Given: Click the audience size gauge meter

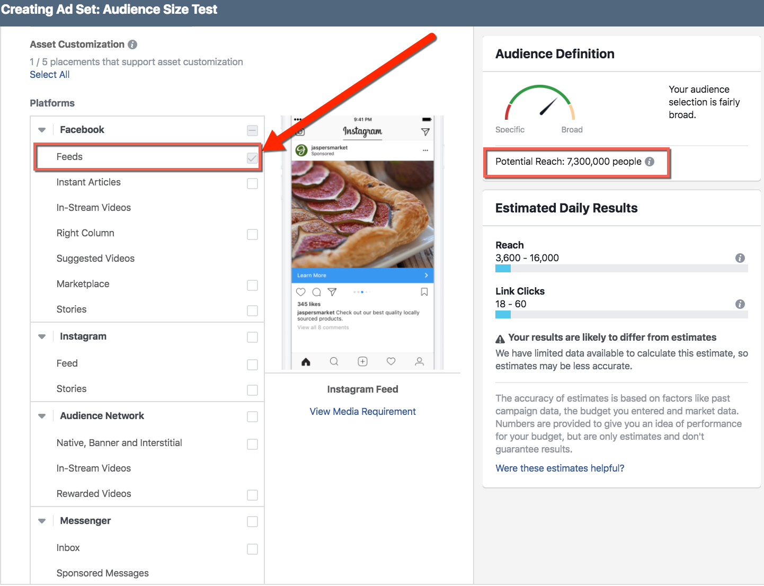Looking at the screenshot, I should 539,102.
